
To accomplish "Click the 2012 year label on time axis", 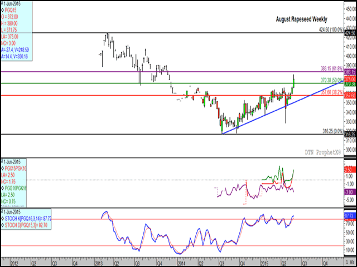I will pyautogui.click(x=14, y=263).
